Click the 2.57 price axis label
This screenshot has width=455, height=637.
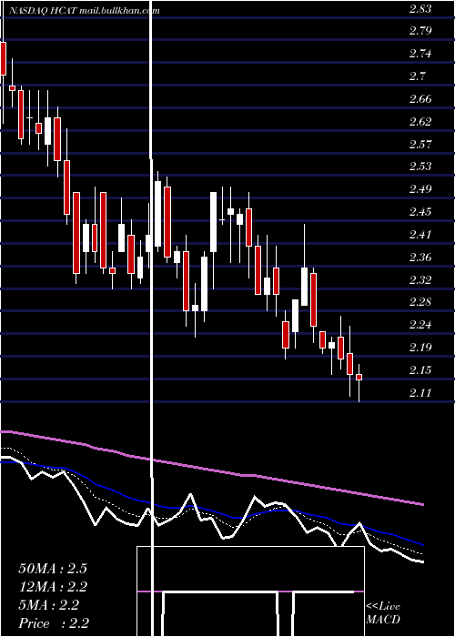(420, 144)
